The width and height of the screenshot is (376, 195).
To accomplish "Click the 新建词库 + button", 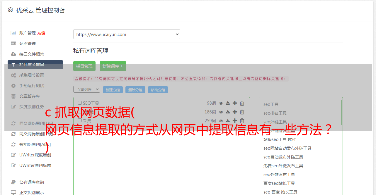I will point(113,66).
